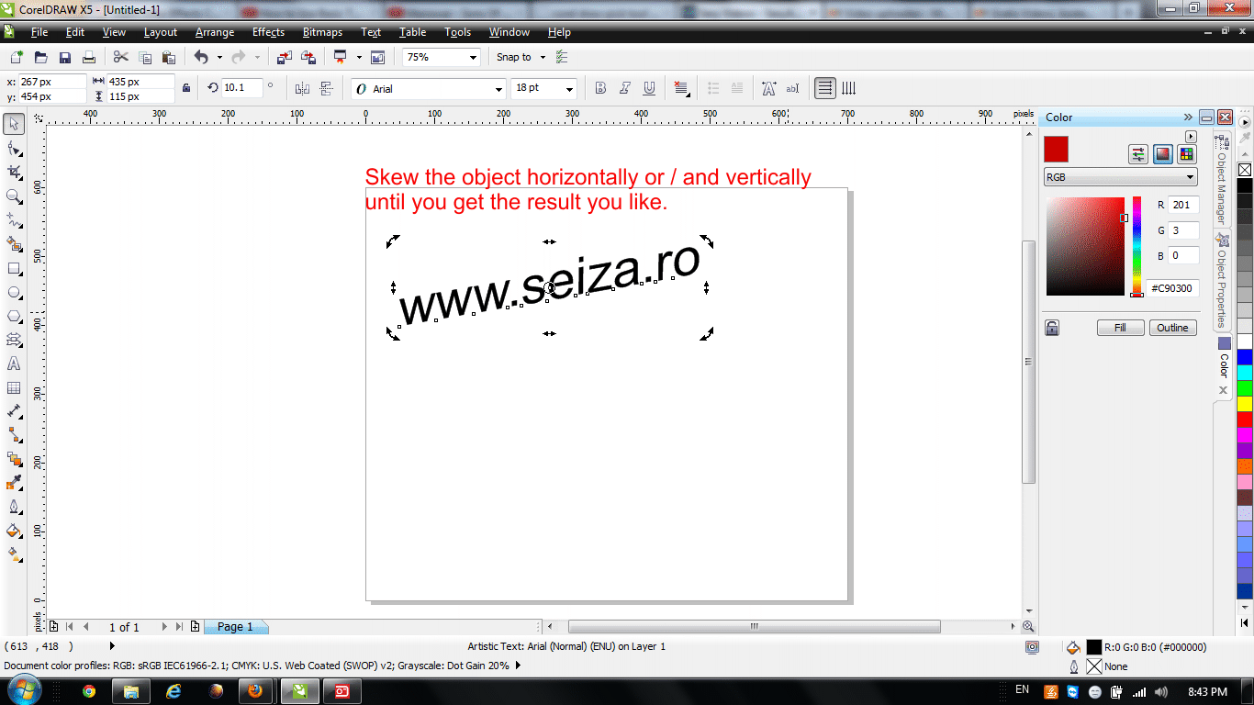Screen dimensions: 1254x705
Task: Select the Text tool
Action: tap(14, 364)
